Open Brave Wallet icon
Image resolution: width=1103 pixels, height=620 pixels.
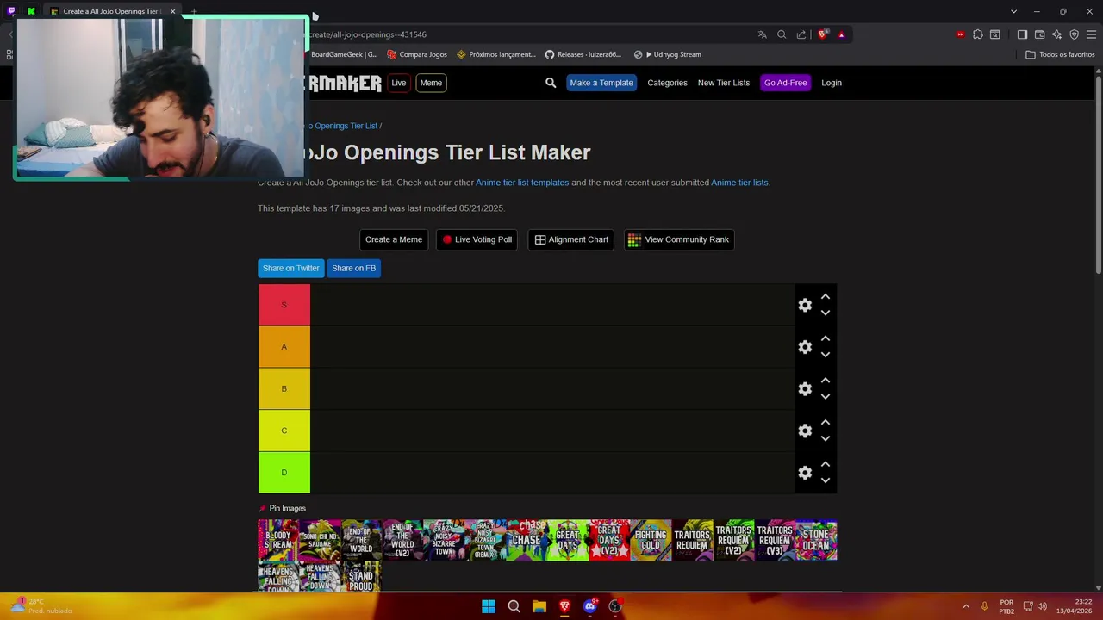pyautogui.click(x=1039, y=34)
